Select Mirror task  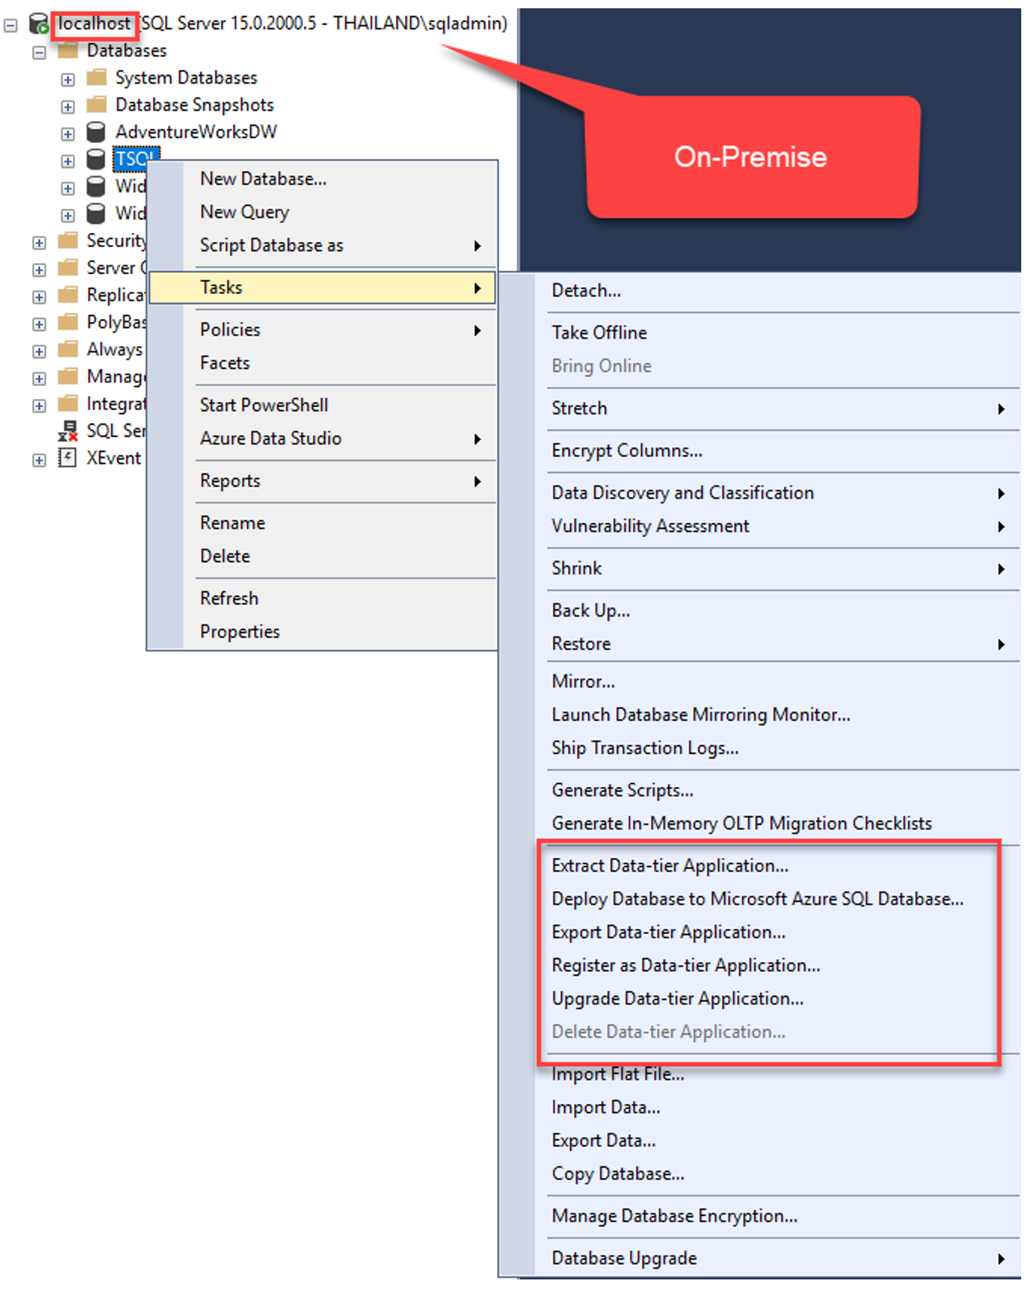[x=759, y=681]
